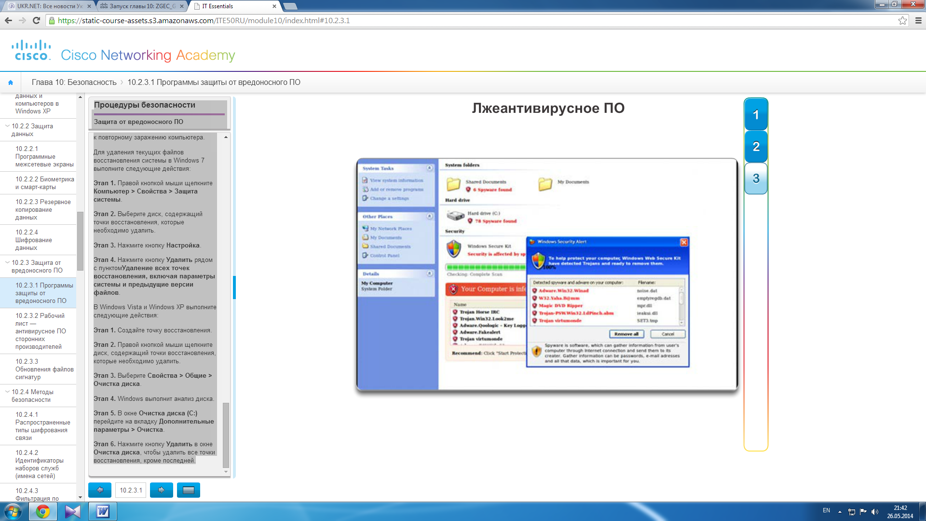Screen dimensions: 926x521
Task: Go to next page with right arrow button
Action: click(162, 490)
